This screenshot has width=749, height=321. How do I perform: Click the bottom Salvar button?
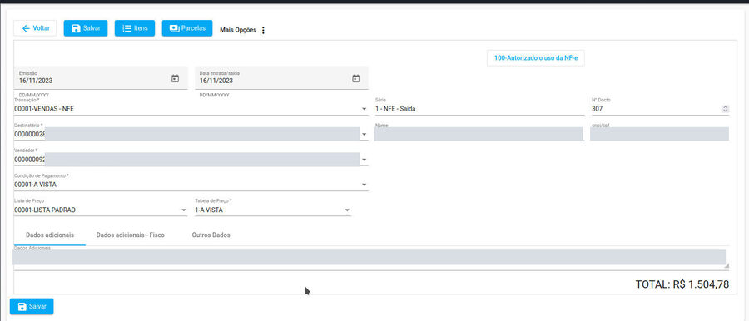[32, 307]
